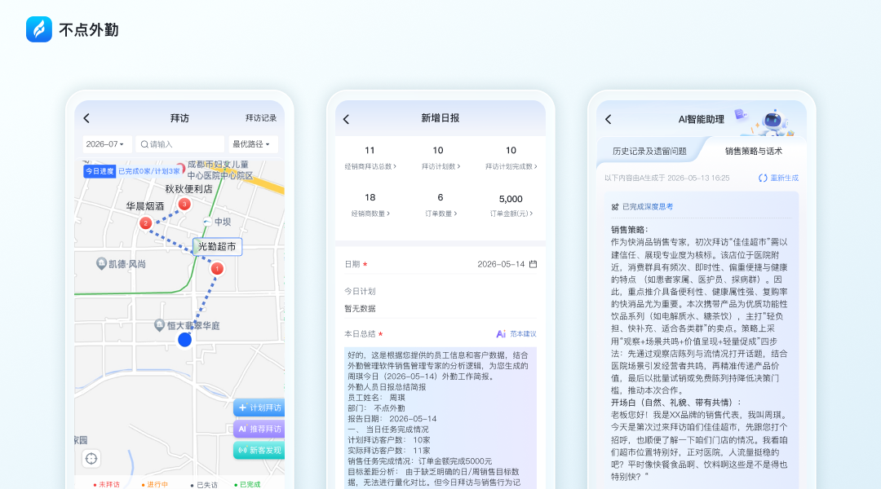The height and width of the screenshot is (489, 881).
Task: Go back from the AI智能助理 screen
Action: [x=608, y=119]
